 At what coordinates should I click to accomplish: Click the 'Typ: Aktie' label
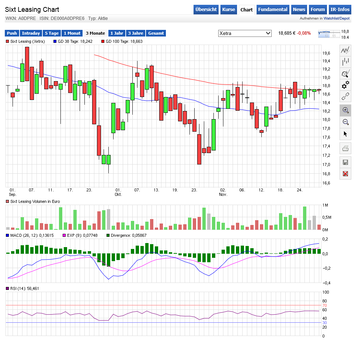[x=98, y=18]
